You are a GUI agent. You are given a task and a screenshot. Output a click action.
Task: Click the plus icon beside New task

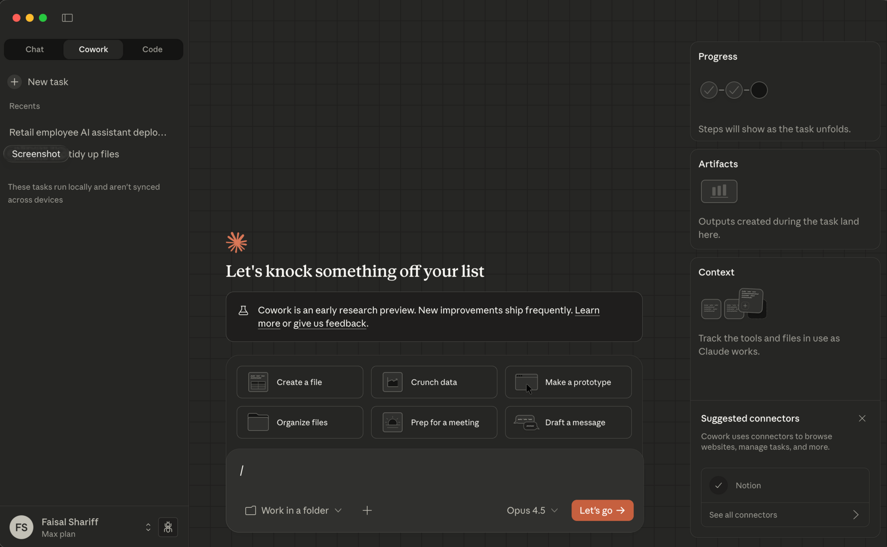(15, 82)
